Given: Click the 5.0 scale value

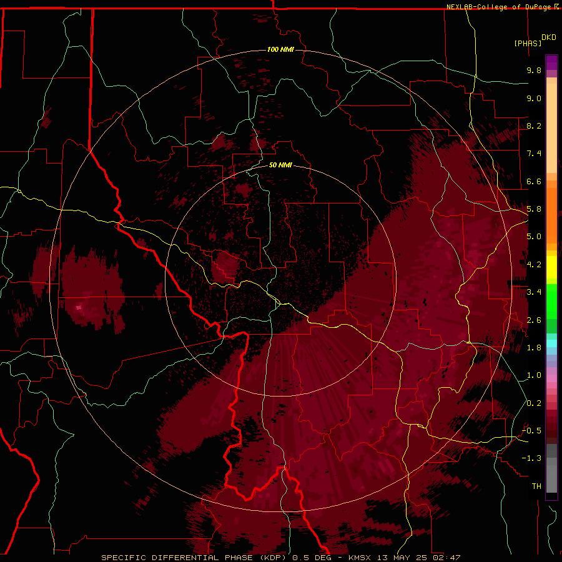Looking at the screenshot, I should [534, 237].
